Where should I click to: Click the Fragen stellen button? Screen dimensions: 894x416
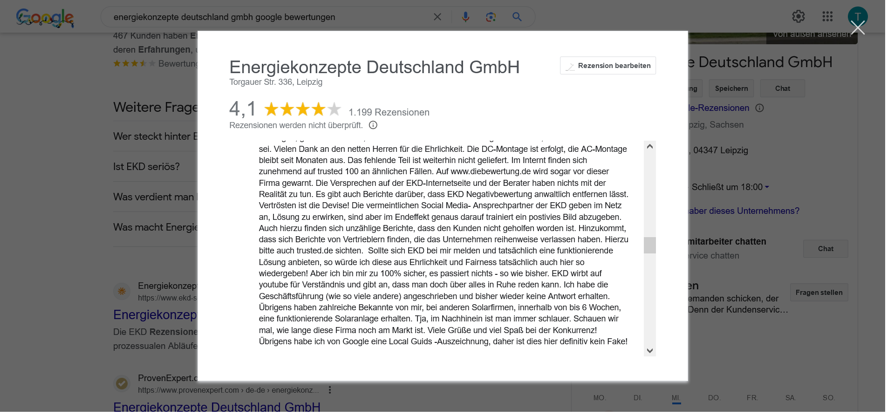click(819, 293)
